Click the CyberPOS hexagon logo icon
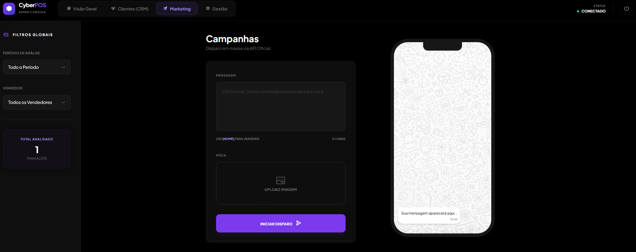 [x=9, y=9]
